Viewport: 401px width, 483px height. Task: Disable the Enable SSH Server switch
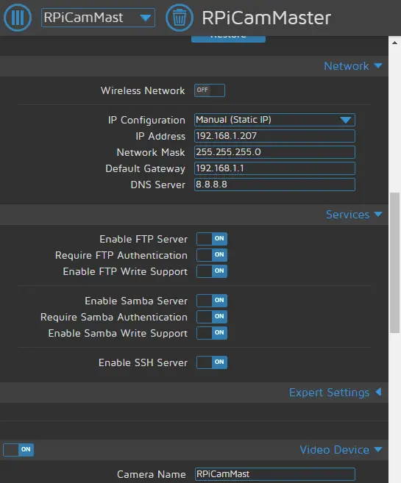212,362
